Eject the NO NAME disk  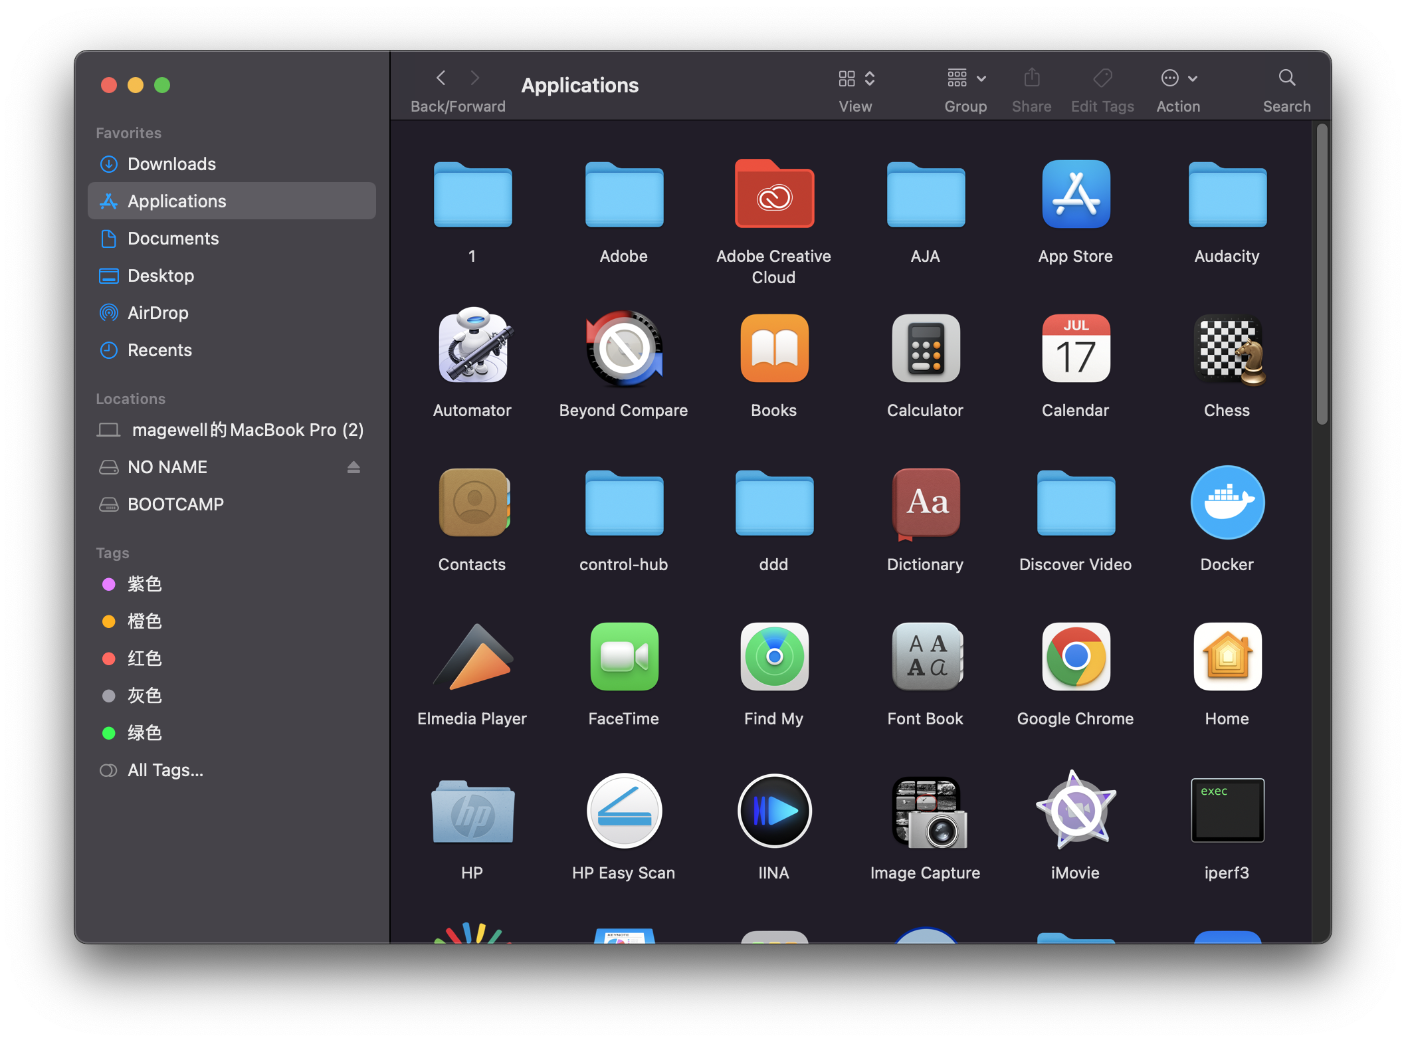[x=353, y=467]
